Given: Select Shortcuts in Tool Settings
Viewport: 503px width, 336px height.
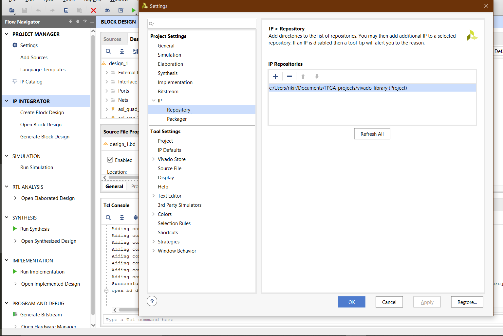Looking at the screenshot, I should (168, 232).
